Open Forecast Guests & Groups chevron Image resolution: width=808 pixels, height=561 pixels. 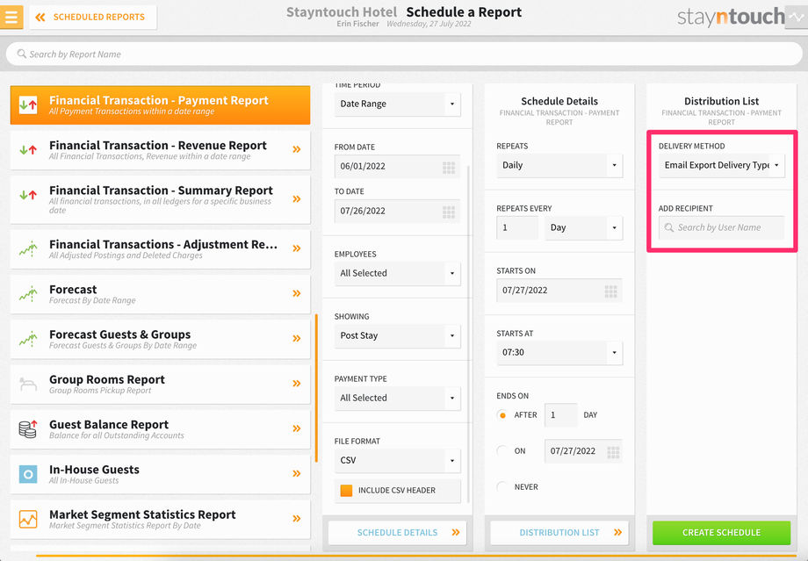[297, 339]
